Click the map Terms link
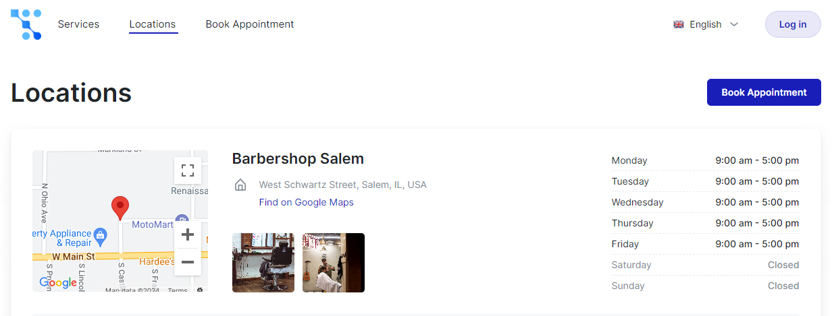The height and width of the screenshot is (316, 832). (178, 290)
